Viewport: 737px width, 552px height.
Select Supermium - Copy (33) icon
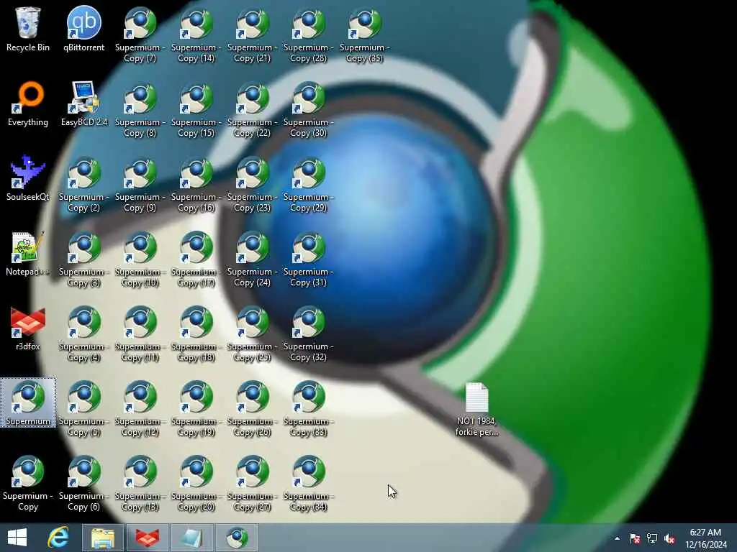(x=308, y=408)
